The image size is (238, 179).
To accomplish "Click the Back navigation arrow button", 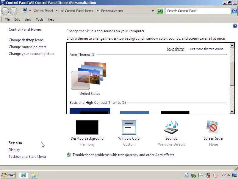I will click(5, 11).
